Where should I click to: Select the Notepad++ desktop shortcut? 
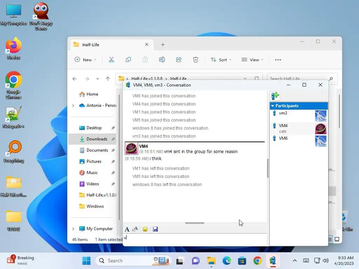(x=14, y=117)
